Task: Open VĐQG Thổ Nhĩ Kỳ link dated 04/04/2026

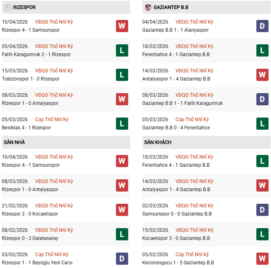Action: (x=194, y=22)
